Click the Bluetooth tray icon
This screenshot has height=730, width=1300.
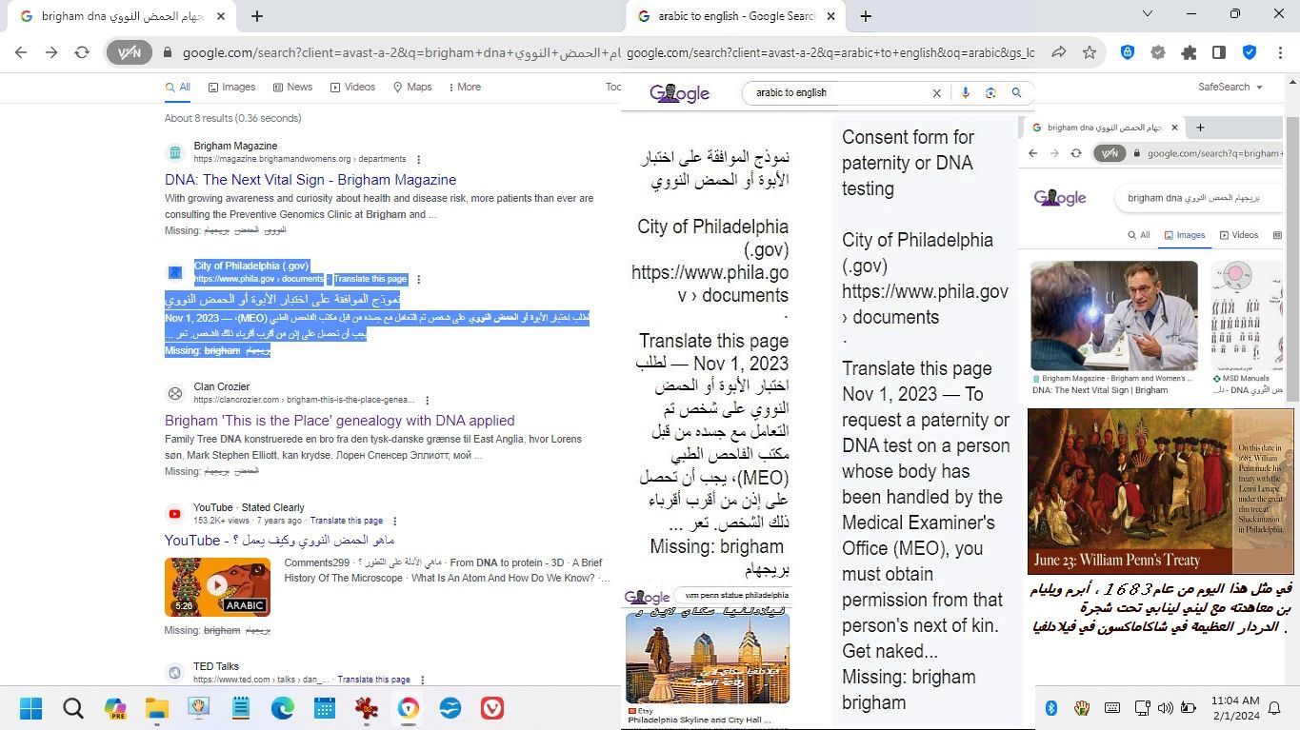coord(1051,708)
